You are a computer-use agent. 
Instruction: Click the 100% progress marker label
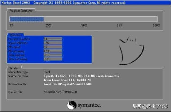[x=156, y=25]
